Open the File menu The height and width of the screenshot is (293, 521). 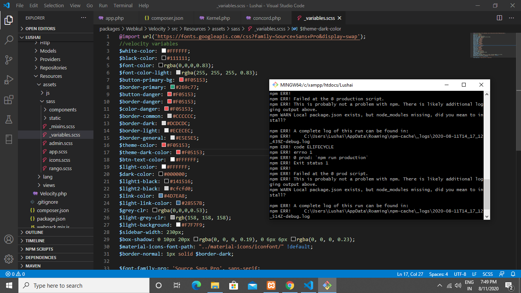20,5
